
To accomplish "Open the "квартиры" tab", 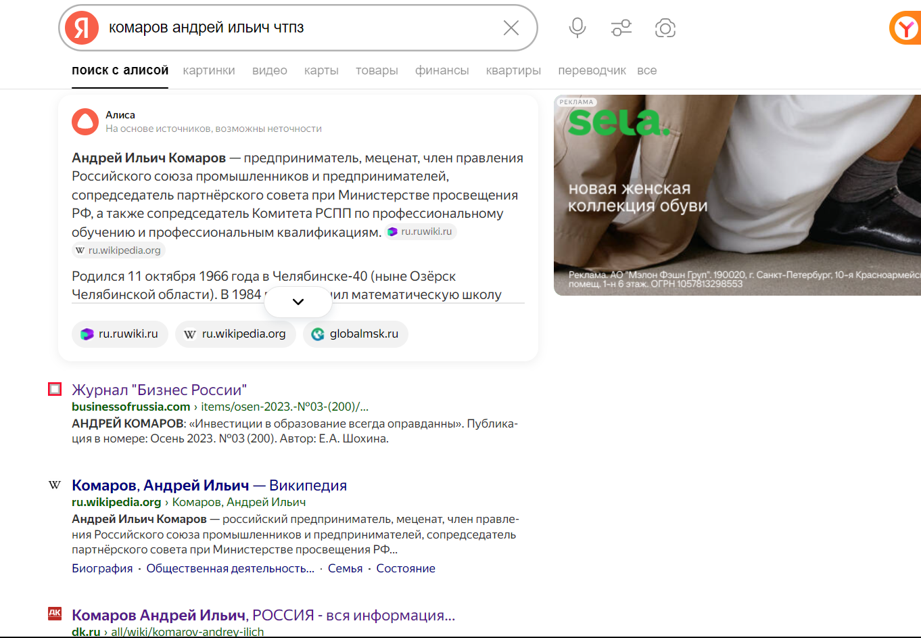I will click(x=513, y=70).
